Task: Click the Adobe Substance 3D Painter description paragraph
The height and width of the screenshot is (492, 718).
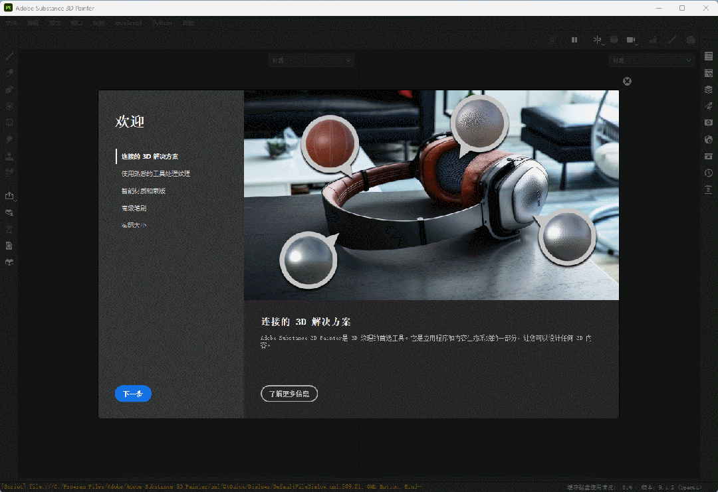Action: tap(426, 341)
